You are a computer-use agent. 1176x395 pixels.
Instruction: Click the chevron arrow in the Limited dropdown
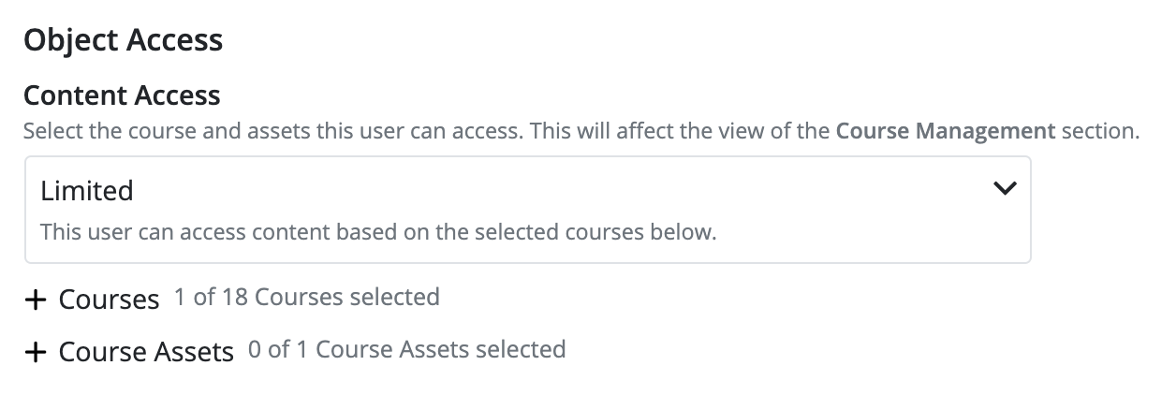point(1004,188)
